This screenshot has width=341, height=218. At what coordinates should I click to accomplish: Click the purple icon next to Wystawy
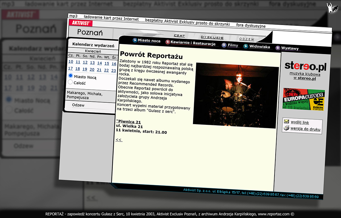[x=278, y=48]
